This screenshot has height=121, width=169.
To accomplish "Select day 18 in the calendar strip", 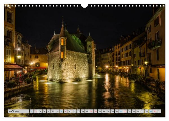I will point(104,111).
